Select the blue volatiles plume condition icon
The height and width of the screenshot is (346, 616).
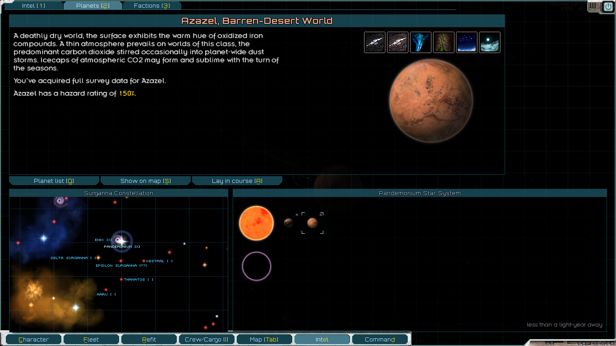421,42
